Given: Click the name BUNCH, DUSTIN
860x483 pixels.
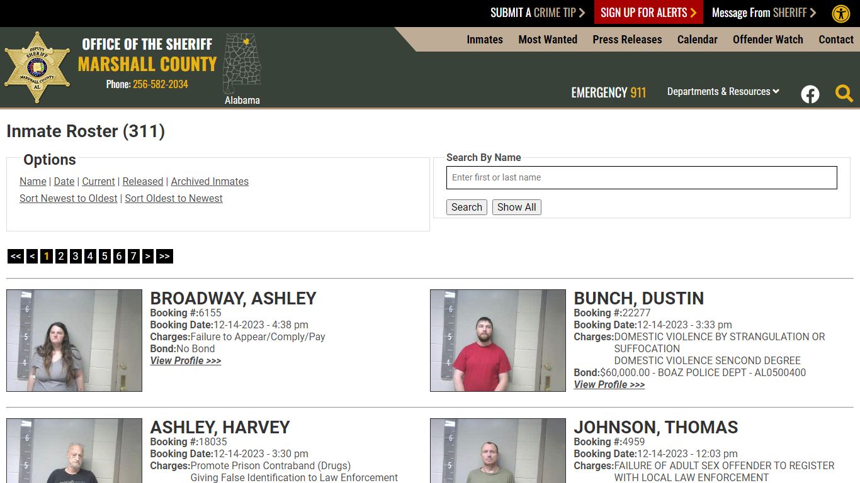Looking at the screenshot, I should 639,298.
